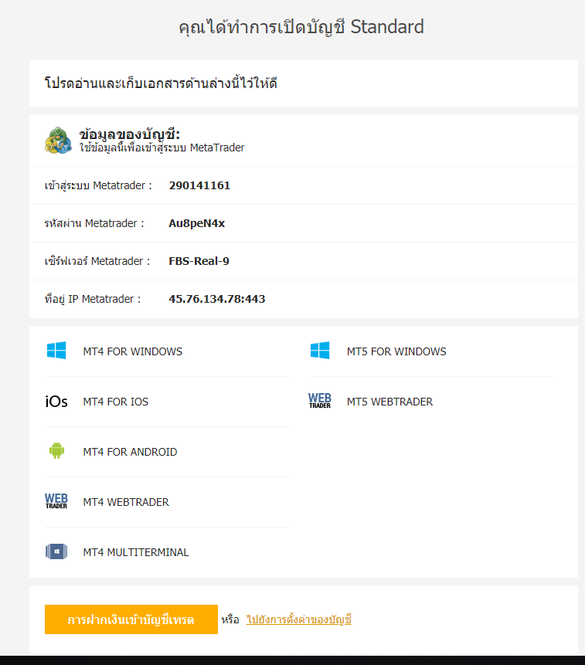Open MT4 FOR IOS download link
Viewport: 585px width, 665px height.
click(116, 402)
